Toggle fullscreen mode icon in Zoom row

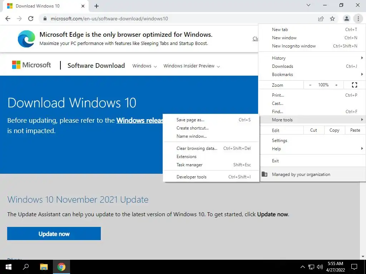point(354,85)
